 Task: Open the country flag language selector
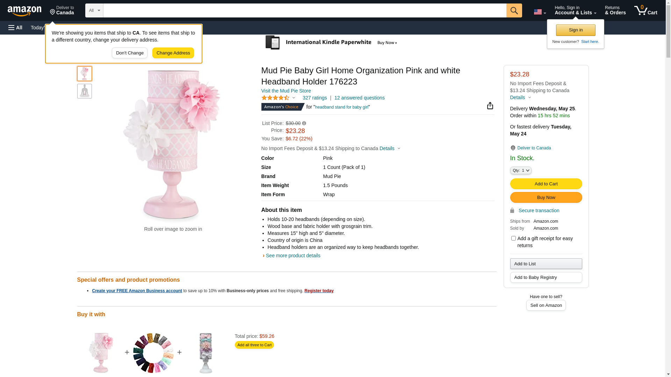[540, 12]
